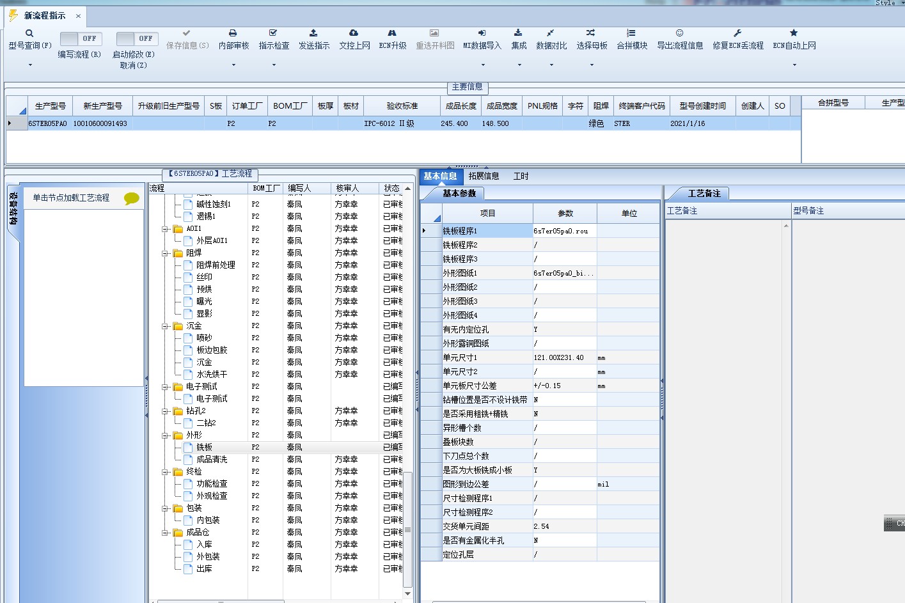Select the 工艺备注 tab
Screen dimensions: 905x603
(x=704, y=193)
